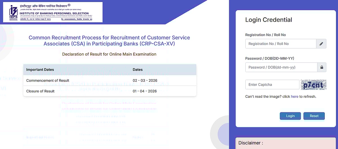Select the Important Dates column header
The height and width of the screenshot is (149, 338).
tap(40, 70)
